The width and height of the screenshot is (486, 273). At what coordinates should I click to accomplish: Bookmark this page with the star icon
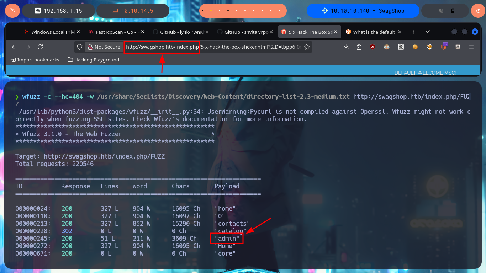click(x=307, y=47)
